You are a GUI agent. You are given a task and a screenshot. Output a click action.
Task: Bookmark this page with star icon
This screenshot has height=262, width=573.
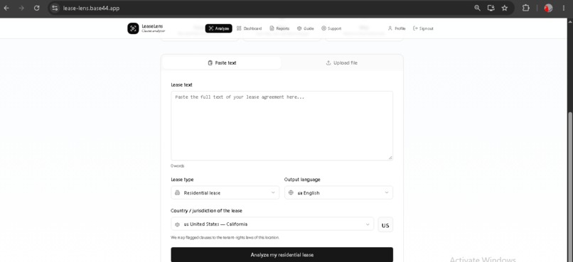point(505,8)
